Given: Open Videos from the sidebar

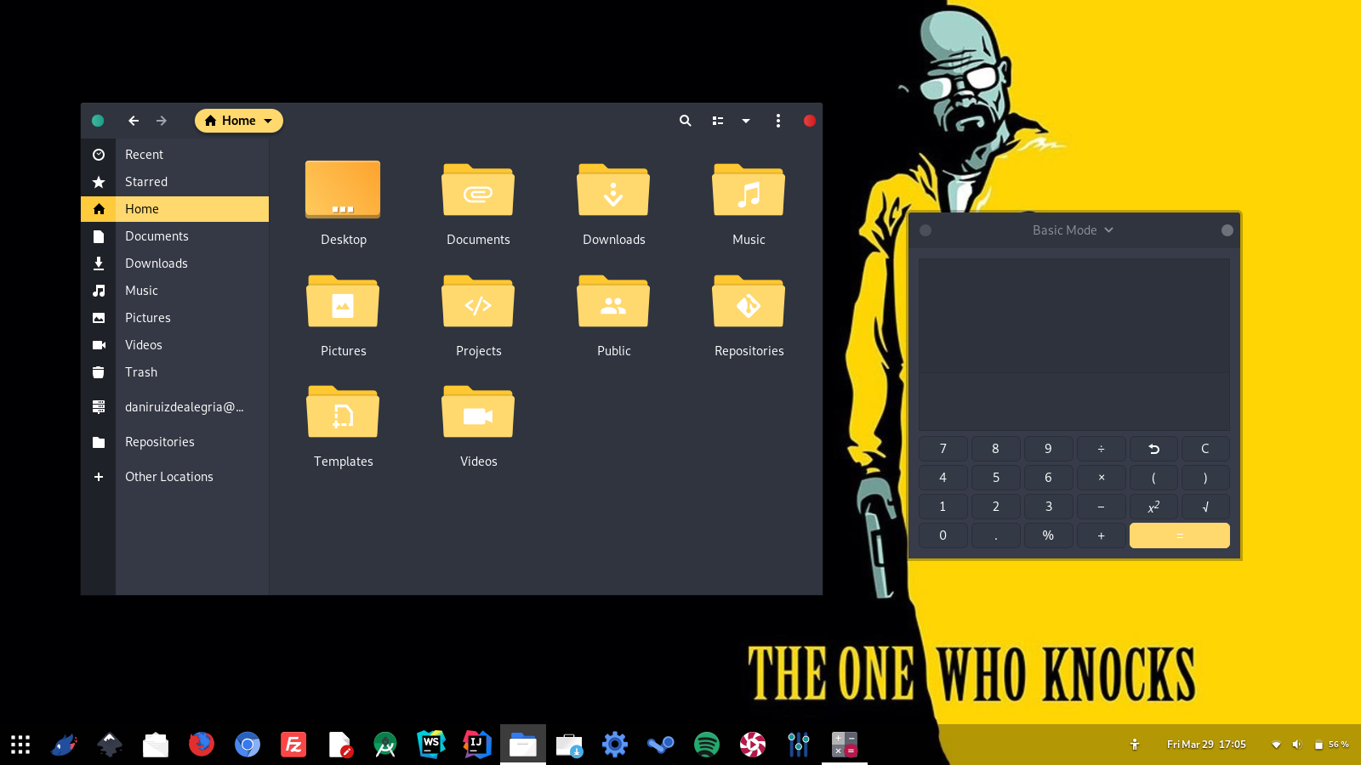Looking at the screenshot, I should (x=175, y=345).
